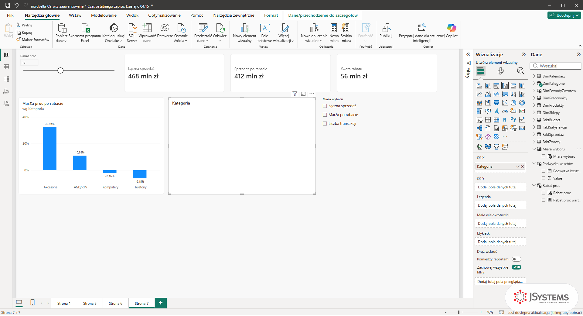This screenshot has width=583, height=316.
Task: Select the funnel chart visual
Action: tap(496, 103)
